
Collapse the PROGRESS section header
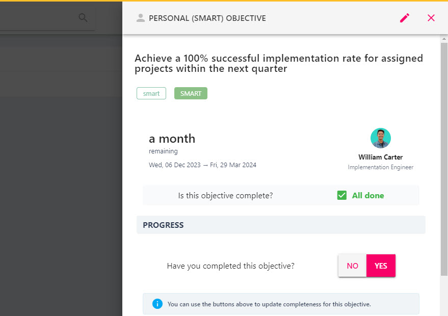click(x=281, y=225)
